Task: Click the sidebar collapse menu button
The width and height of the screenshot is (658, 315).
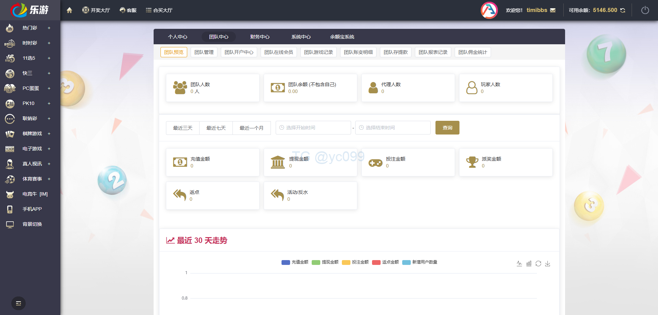Action: click(x=19, y=303)
